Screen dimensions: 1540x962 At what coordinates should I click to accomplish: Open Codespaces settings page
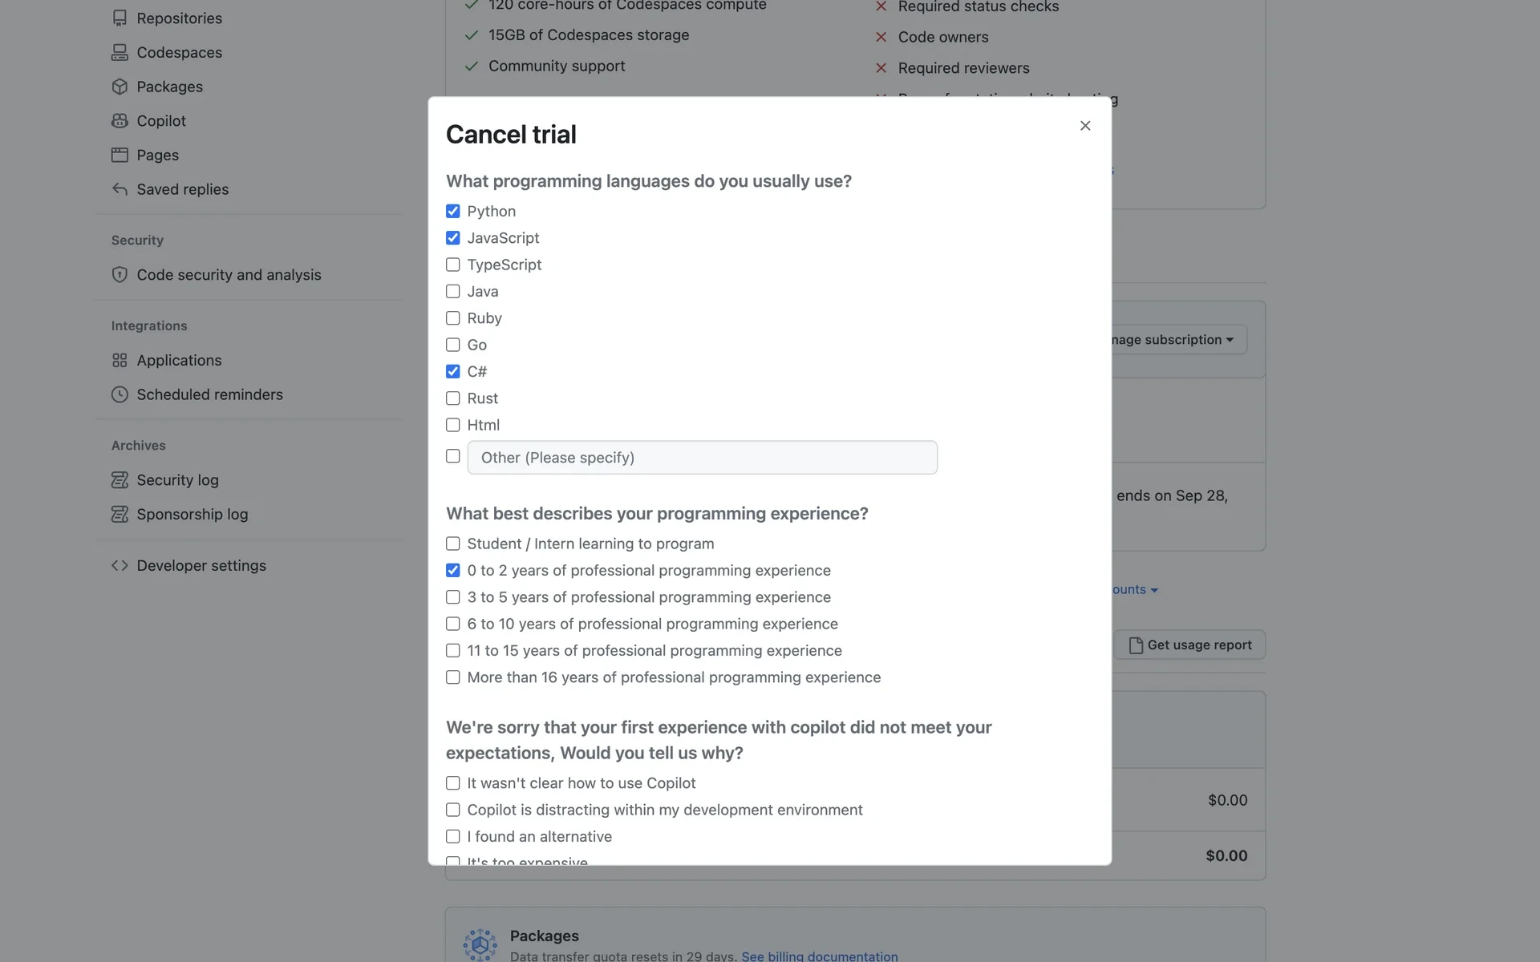click(179, 53)
